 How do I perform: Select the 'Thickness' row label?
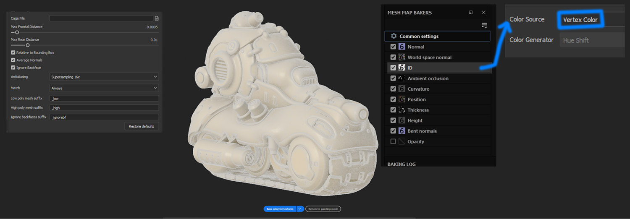(x=418, y=110)
